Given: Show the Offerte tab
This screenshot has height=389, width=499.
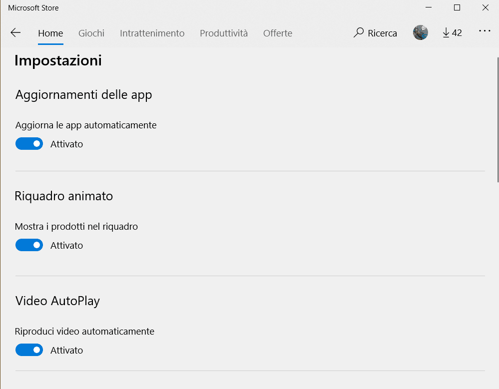Looking at the screenshot, I should click(x=278, y=33).
